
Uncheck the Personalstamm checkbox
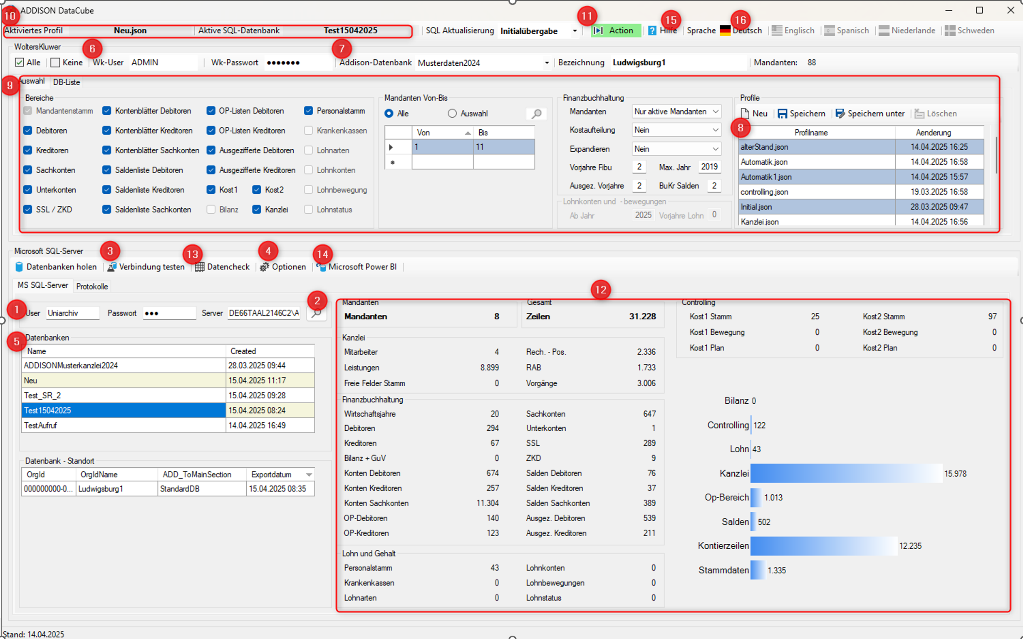(x=308, y=111)
